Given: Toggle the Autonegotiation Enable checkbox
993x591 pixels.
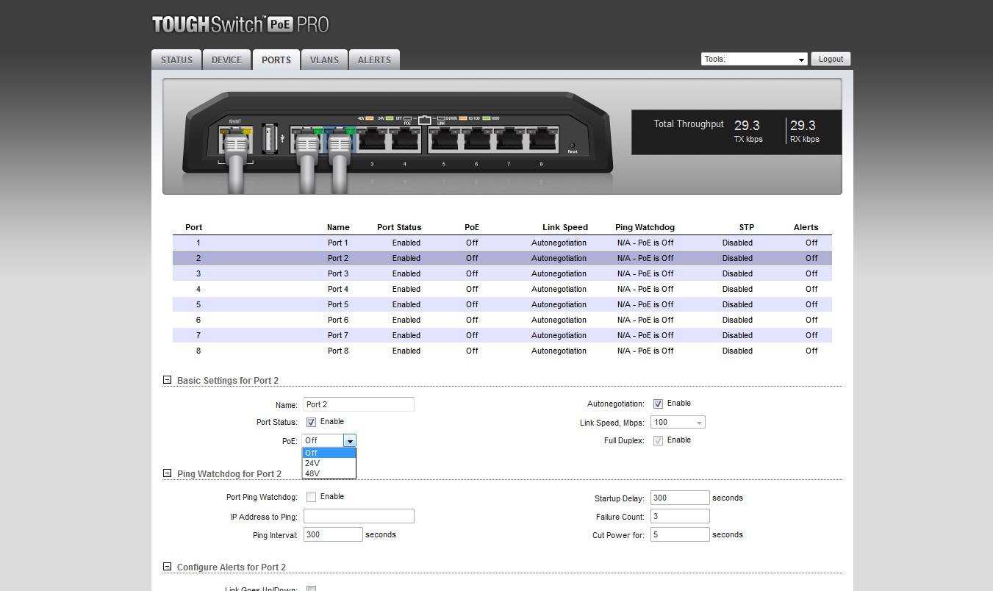Looking at the screenshot, I should click(658, 404).
